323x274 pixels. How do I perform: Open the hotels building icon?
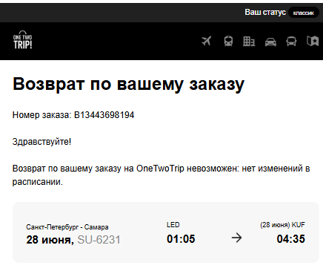coord(249,42)
